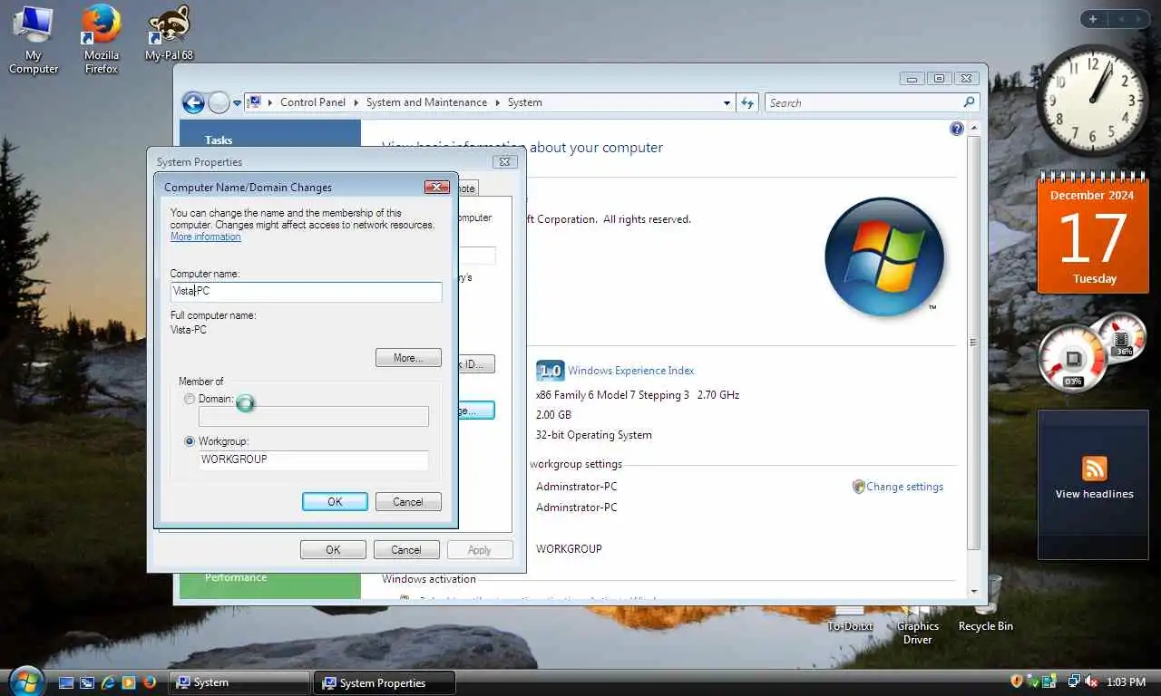Click the Workgroup name text field
The image size is (1161, 696).
(x=313, y=459)
